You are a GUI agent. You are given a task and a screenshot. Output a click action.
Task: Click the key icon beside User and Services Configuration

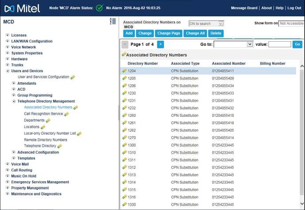click(x=73, y=77)
